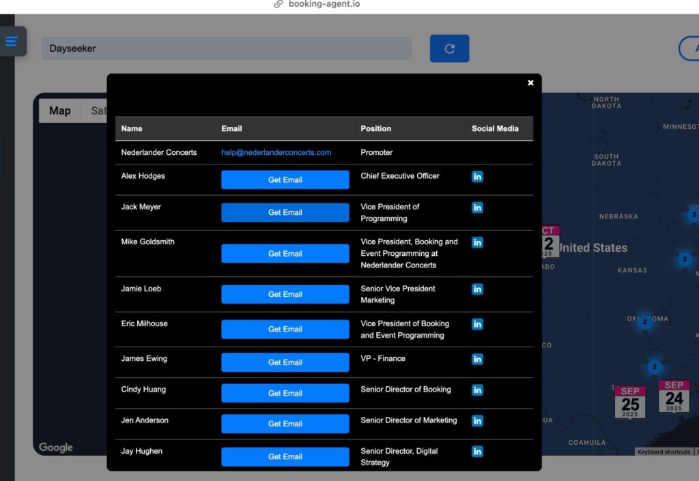Screen dimensions: 699x481
Task: Switch to the Satellite map view
Action: (x=100, y=111)
